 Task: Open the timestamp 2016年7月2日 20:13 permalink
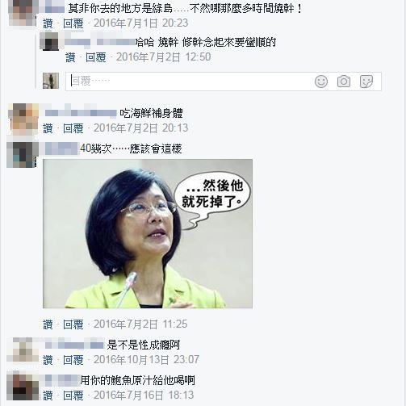click(x=140, y=128)
